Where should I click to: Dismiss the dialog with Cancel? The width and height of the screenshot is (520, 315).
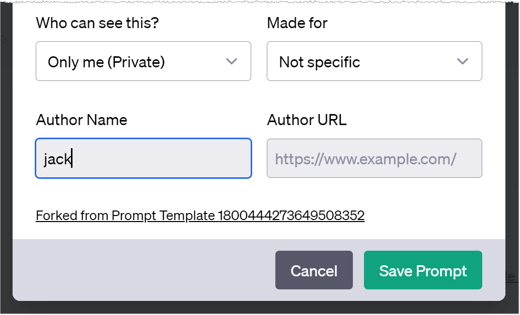click(x=314, y=270)
